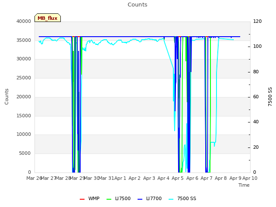Toggle the WMP legend entry
Image resolution: width=276 pixels, height=207 pixels.
point(89,198)
